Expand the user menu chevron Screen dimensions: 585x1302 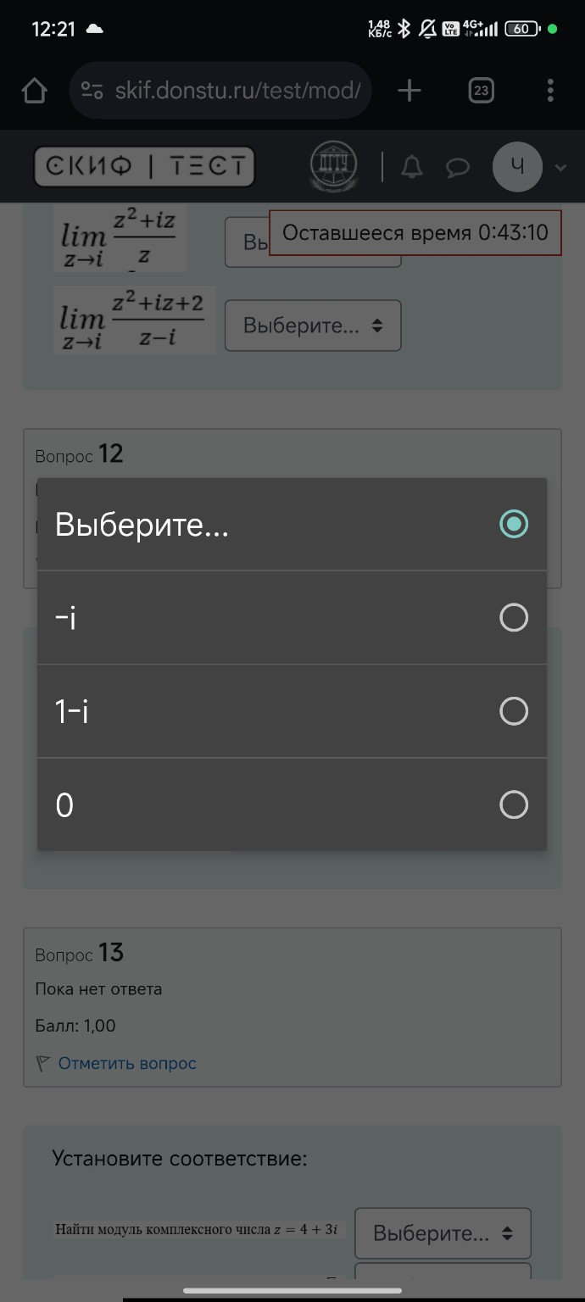(560, 168)
